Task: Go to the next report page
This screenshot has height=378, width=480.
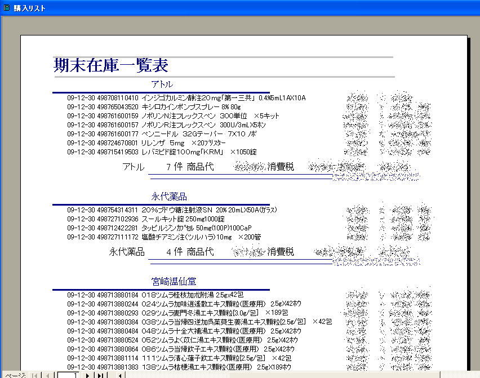Action: [x=87, y=375]
